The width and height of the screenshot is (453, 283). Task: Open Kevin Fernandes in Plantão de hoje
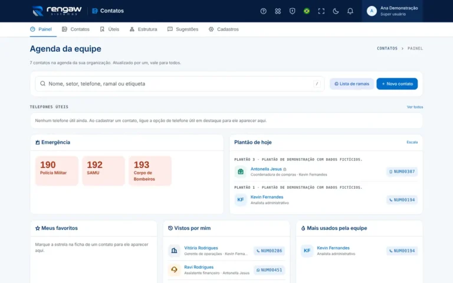[x=267, y=197]
